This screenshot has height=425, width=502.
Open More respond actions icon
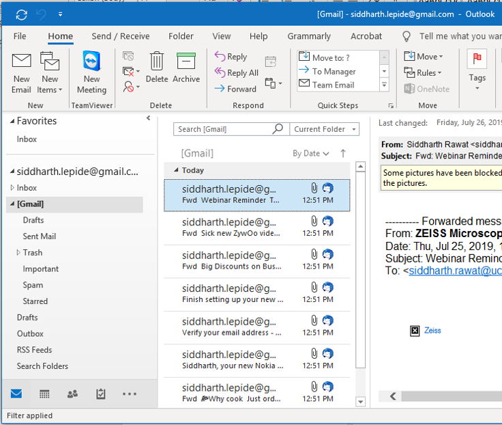274,83
